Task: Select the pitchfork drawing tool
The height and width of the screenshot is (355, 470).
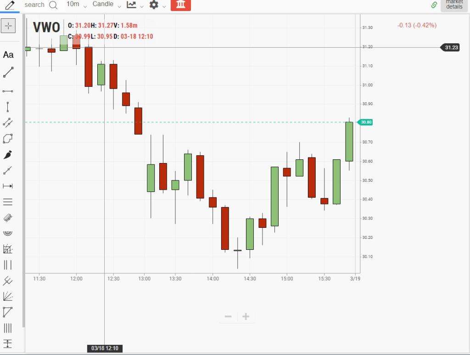Action: click(8, 281)
